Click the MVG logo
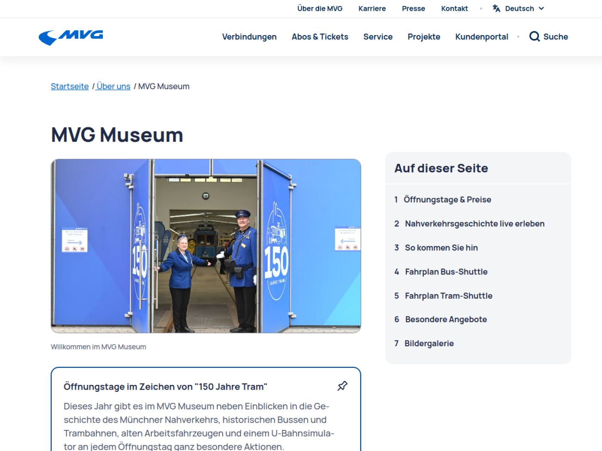This screenshot has width=602, height=451. (x=71, y=37)
